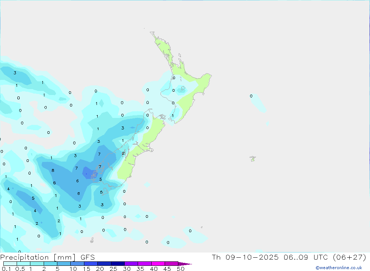Click the "8" precipitation value on the map

click(x=53, y=170)
